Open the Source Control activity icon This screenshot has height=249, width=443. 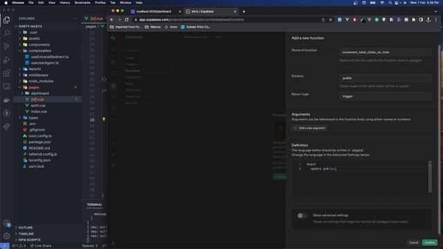coord(6,46)
